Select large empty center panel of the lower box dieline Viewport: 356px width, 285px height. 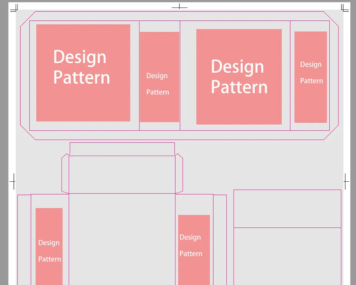click(122, 239)
